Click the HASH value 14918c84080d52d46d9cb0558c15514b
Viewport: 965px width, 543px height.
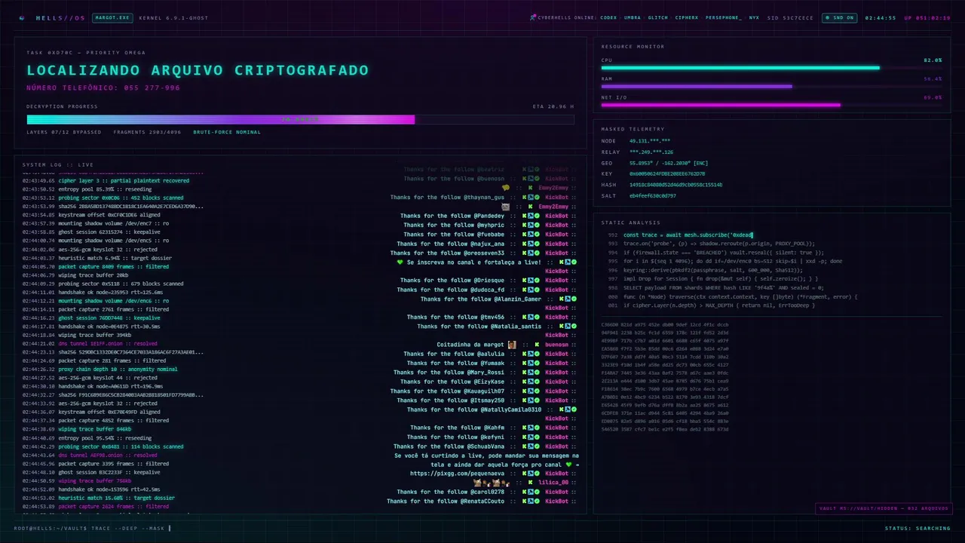[675, 185]
